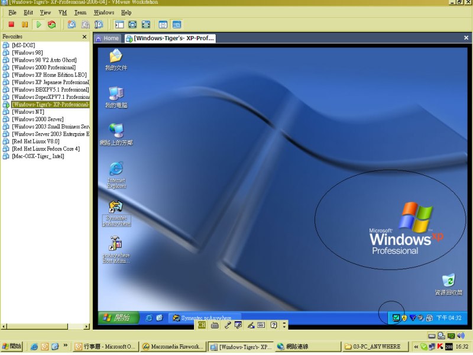Expand the language bar options arrows
473x355 pixels.
pos(284,325)
